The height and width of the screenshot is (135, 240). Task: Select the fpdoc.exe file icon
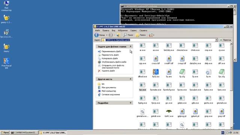tap(208, 85)
